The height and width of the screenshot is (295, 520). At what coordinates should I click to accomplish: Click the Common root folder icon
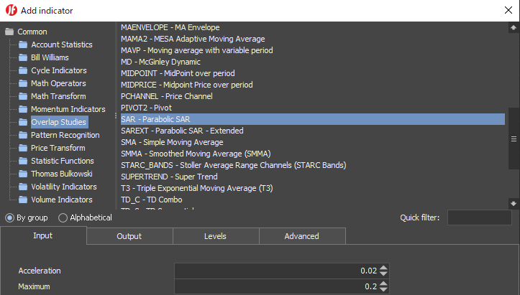click(9, 32)
